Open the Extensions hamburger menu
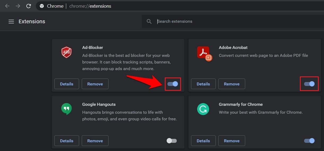This screenshot has width=324, height=151. (x=11, y=22)
